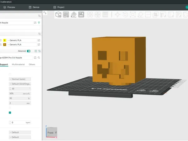Viewport: 188px width, 141px height.
Task: Click the Auto orient icon
Action: click(x=74, y=14)
